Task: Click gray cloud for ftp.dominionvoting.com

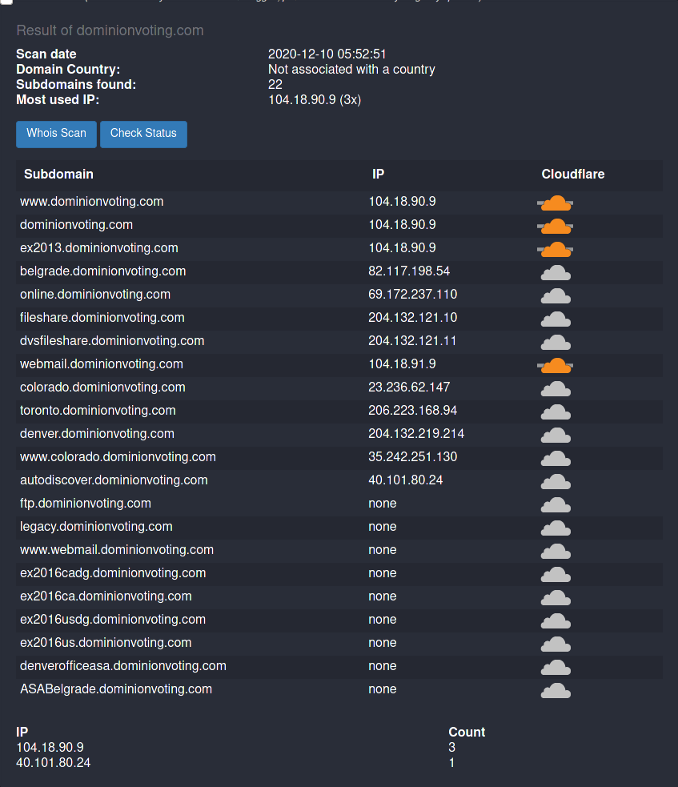Action: pos(556,504)
